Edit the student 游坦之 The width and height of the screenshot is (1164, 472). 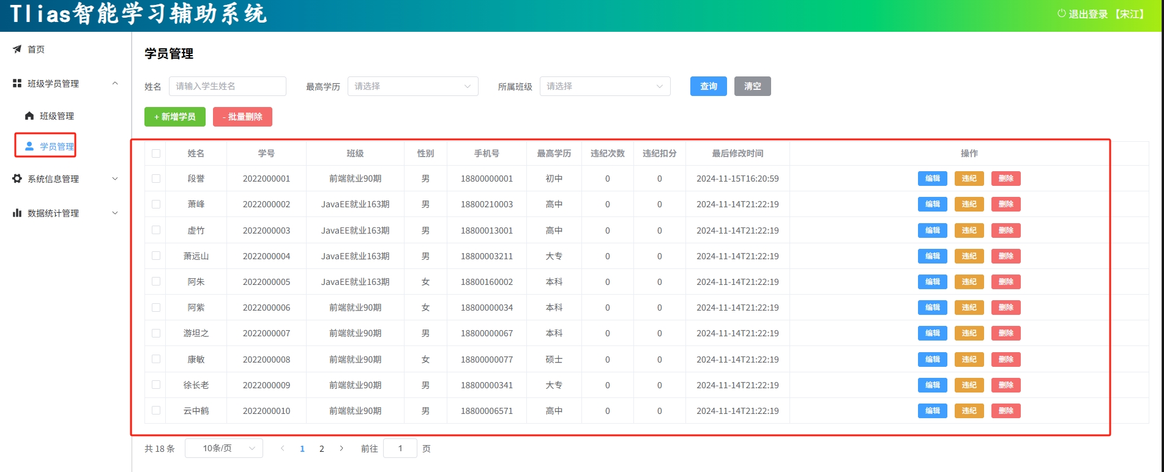(933, 333)
